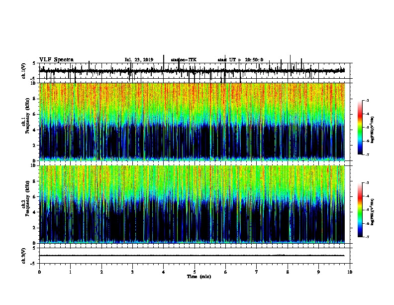Click the ch.2 color bar unit label
The width and height of the screenshot is (394, 305).
click(x=373, y=212)
